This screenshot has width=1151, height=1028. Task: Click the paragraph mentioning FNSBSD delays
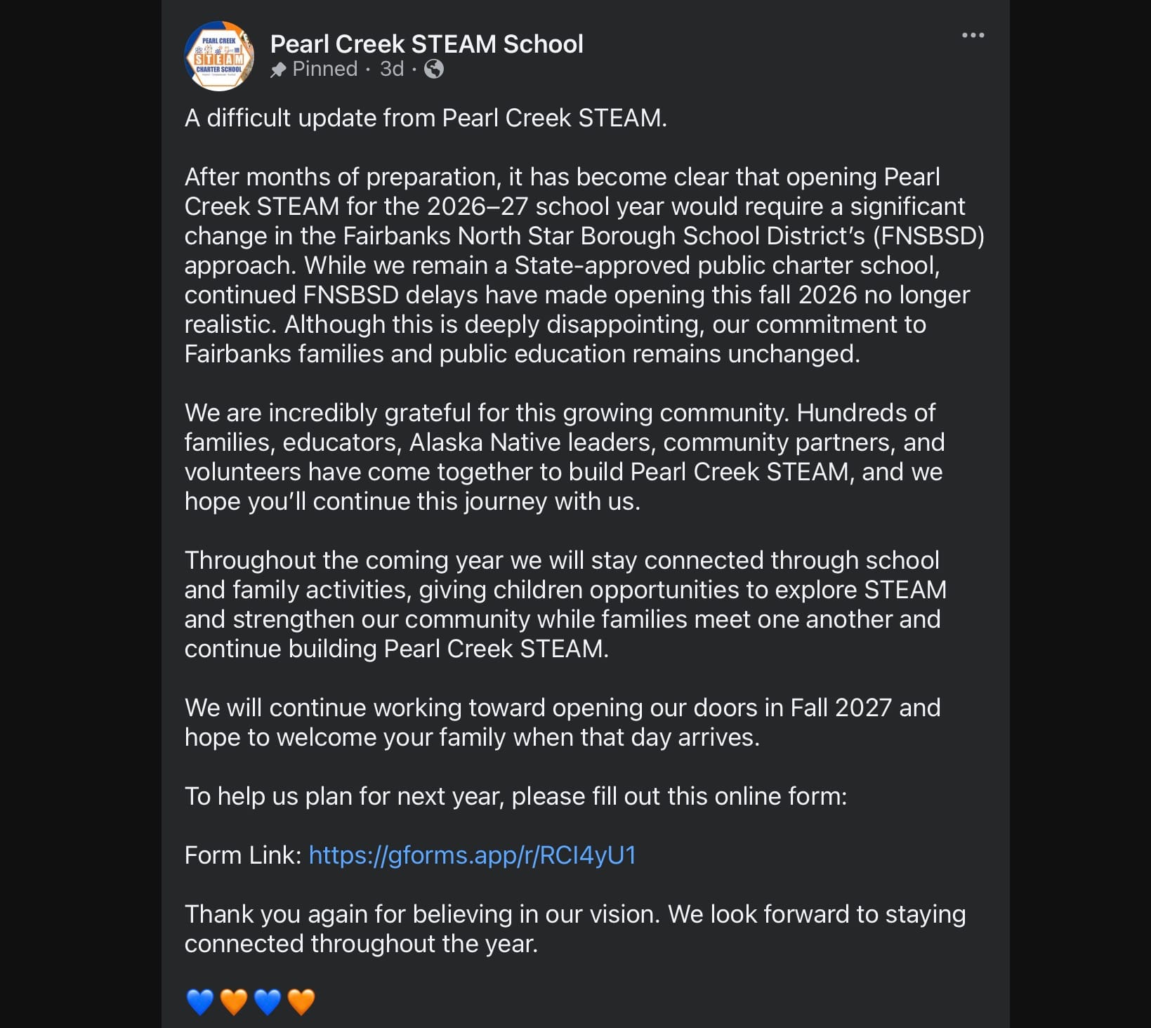(584, 265)
